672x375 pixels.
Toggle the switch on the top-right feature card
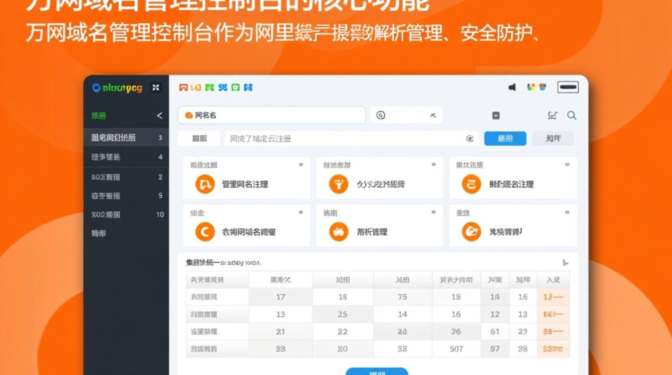566,165
